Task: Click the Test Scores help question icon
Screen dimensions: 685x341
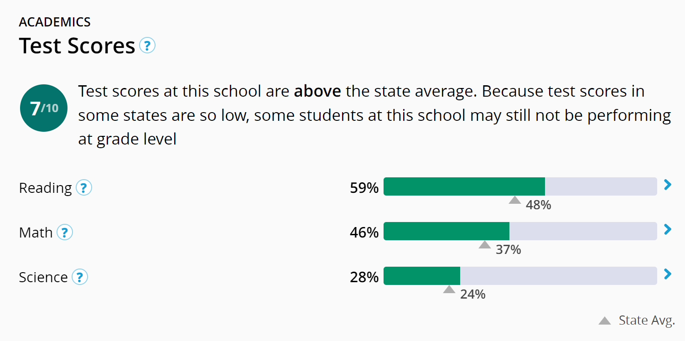Action: point(147,46)
